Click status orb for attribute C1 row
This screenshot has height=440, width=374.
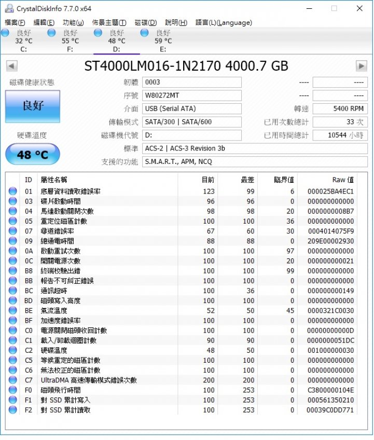pyautogui.click(x=12, y=340)
